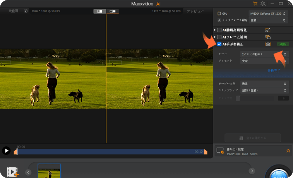Select the 元動画 label
Screen dimensions: 293x178
pyautogui.click(x=14, y=11)
